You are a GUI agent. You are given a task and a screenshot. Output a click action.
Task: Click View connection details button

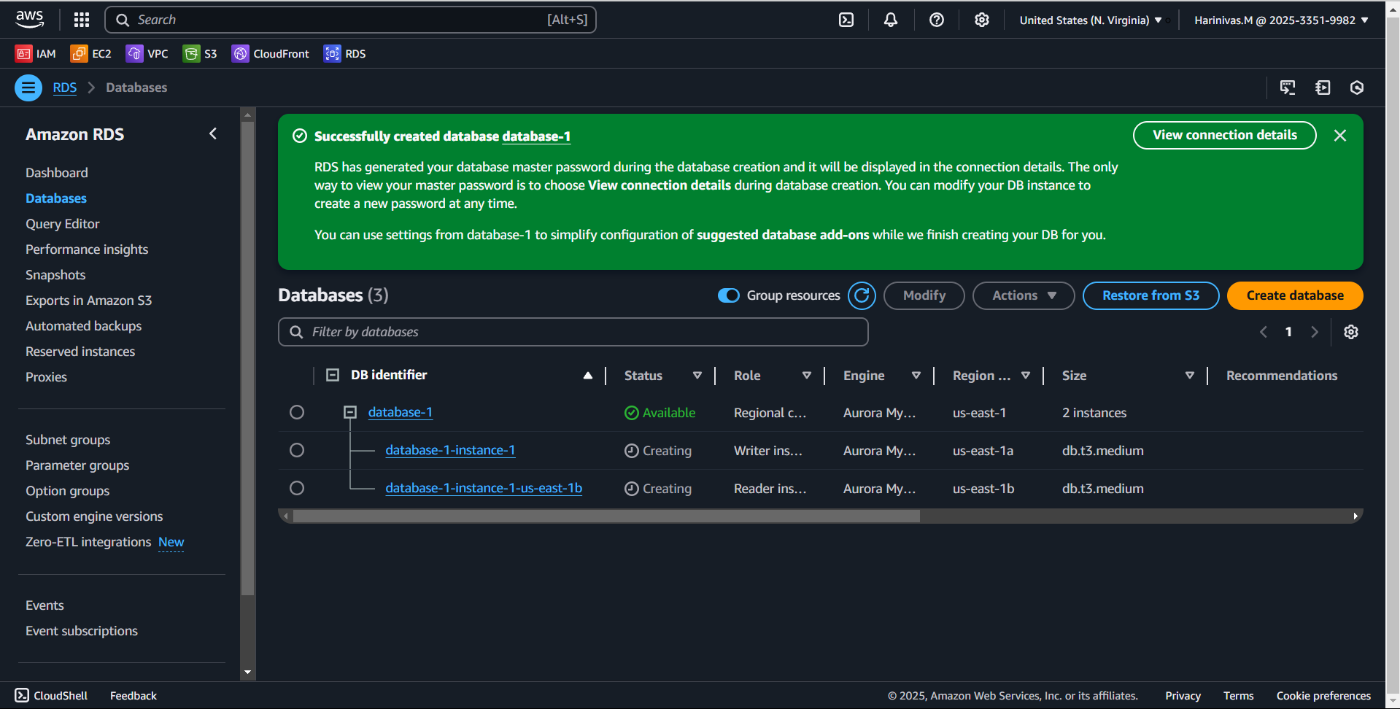(x=1225, y=135)
